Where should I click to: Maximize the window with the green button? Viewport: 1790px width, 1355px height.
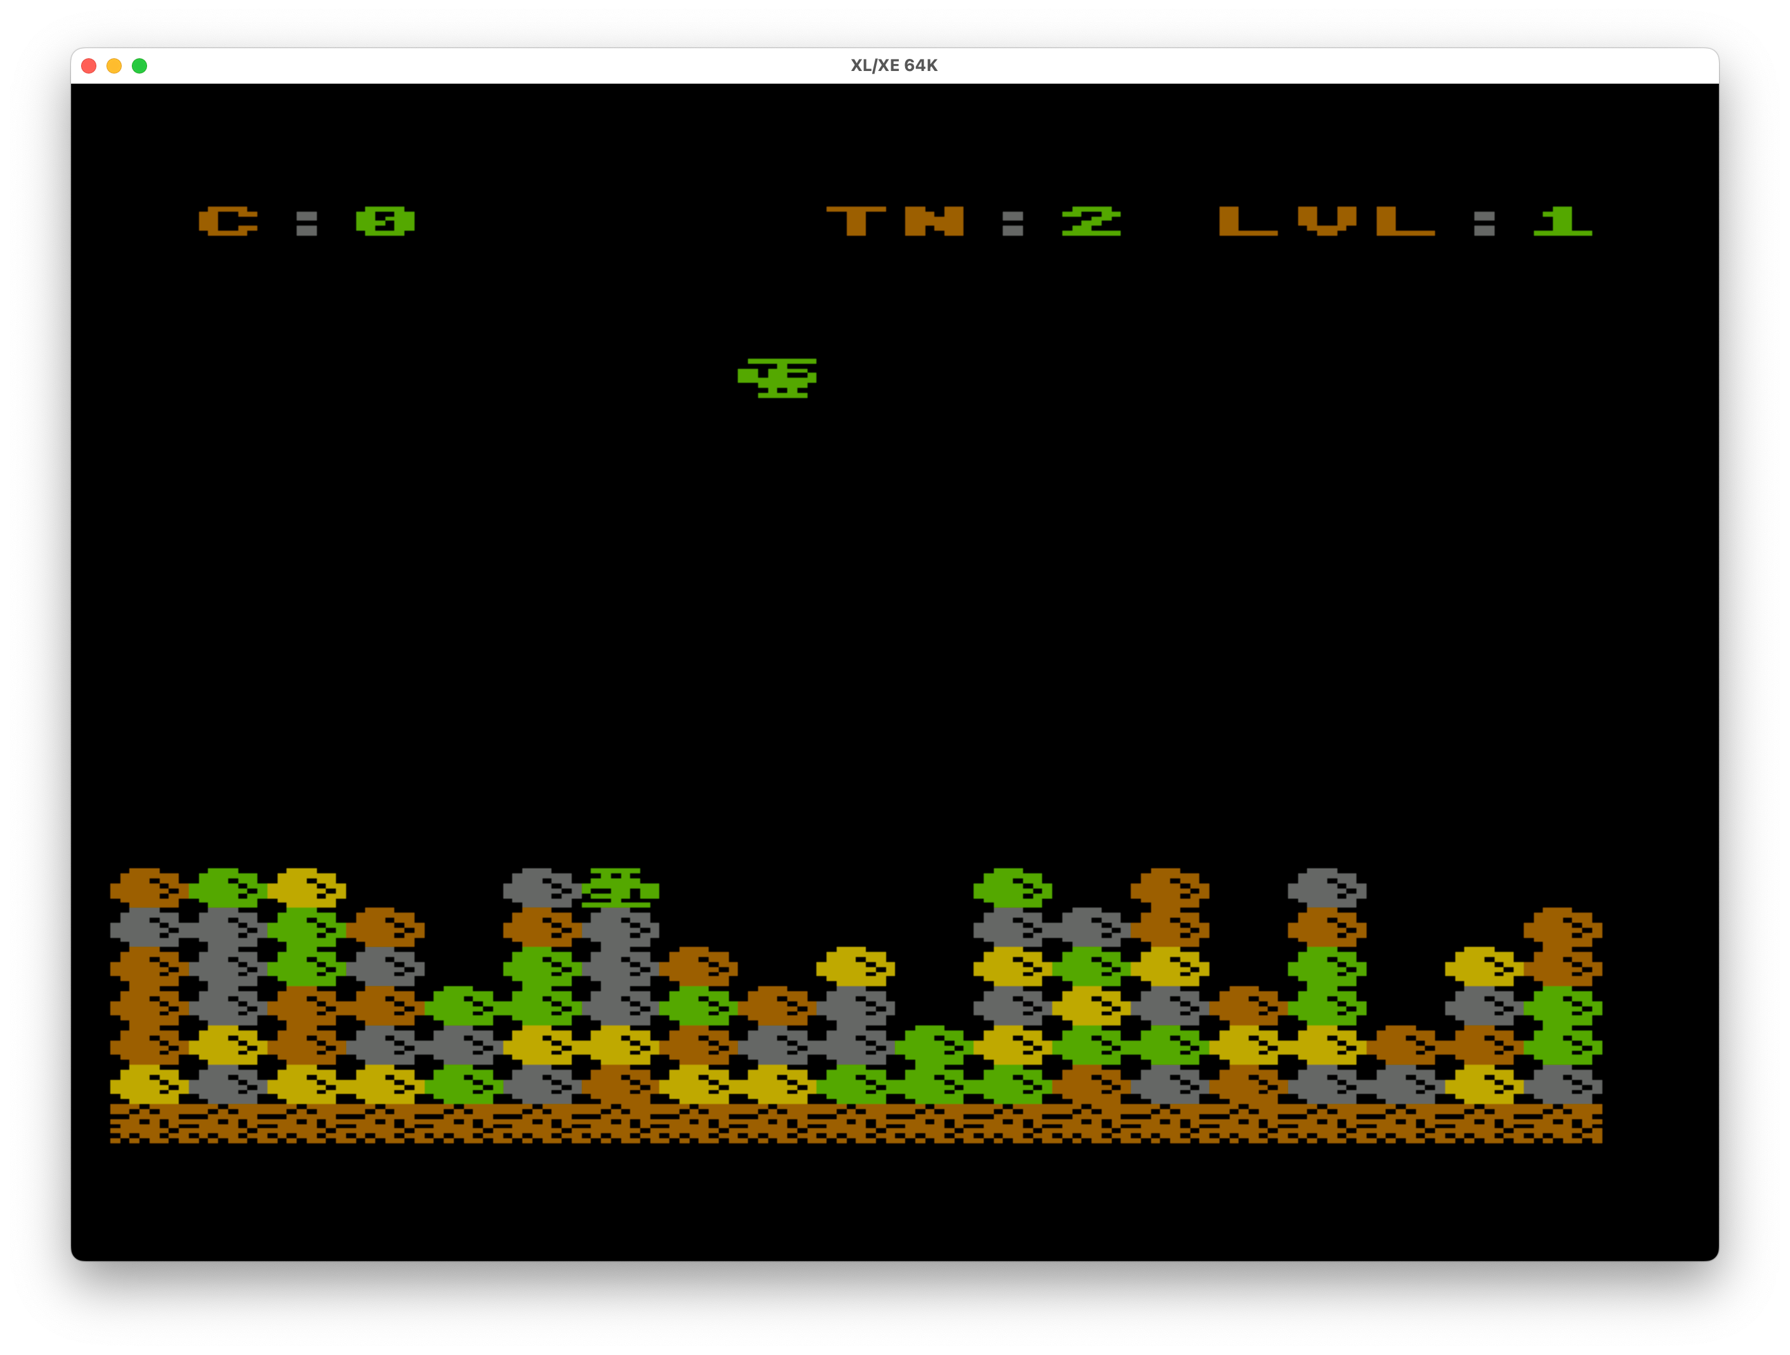[x=139, y=65]
